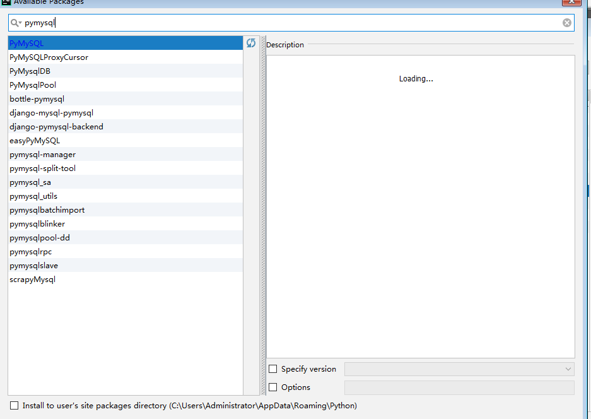Select PyMysqlDB package

[x=126, y=71]
